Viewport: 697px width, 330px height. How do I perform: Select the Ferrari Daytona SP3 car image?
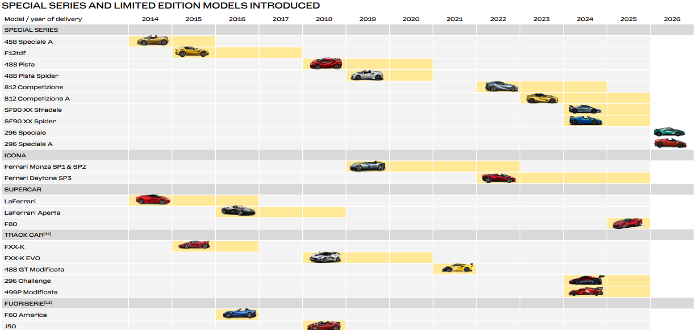click(499, 178)
